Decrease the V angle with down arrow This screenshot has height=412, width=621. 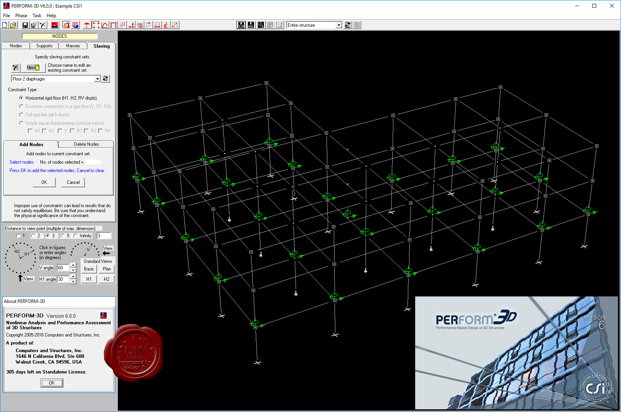click(73, 270)
